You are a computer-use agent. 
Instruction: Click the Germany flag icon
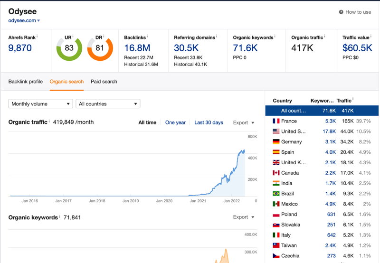click(x=276, y=141)
